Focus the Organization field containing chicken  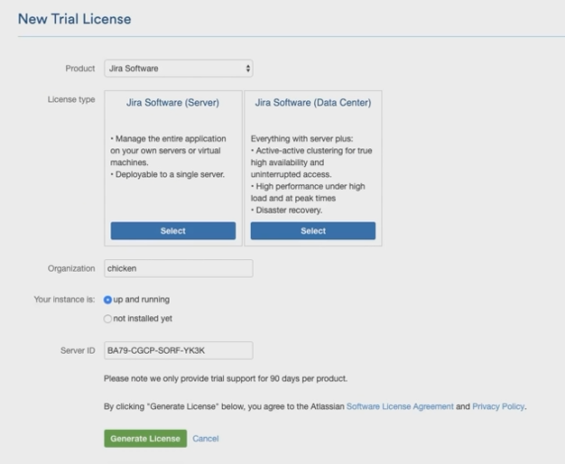pyautogui.click(x=179, y=269)
